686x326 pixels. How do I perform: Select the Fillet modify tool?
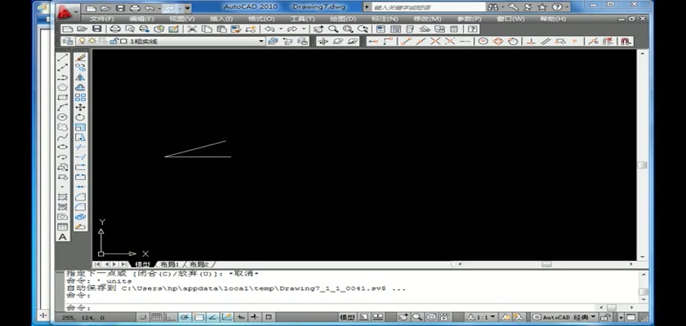[80, 207]
